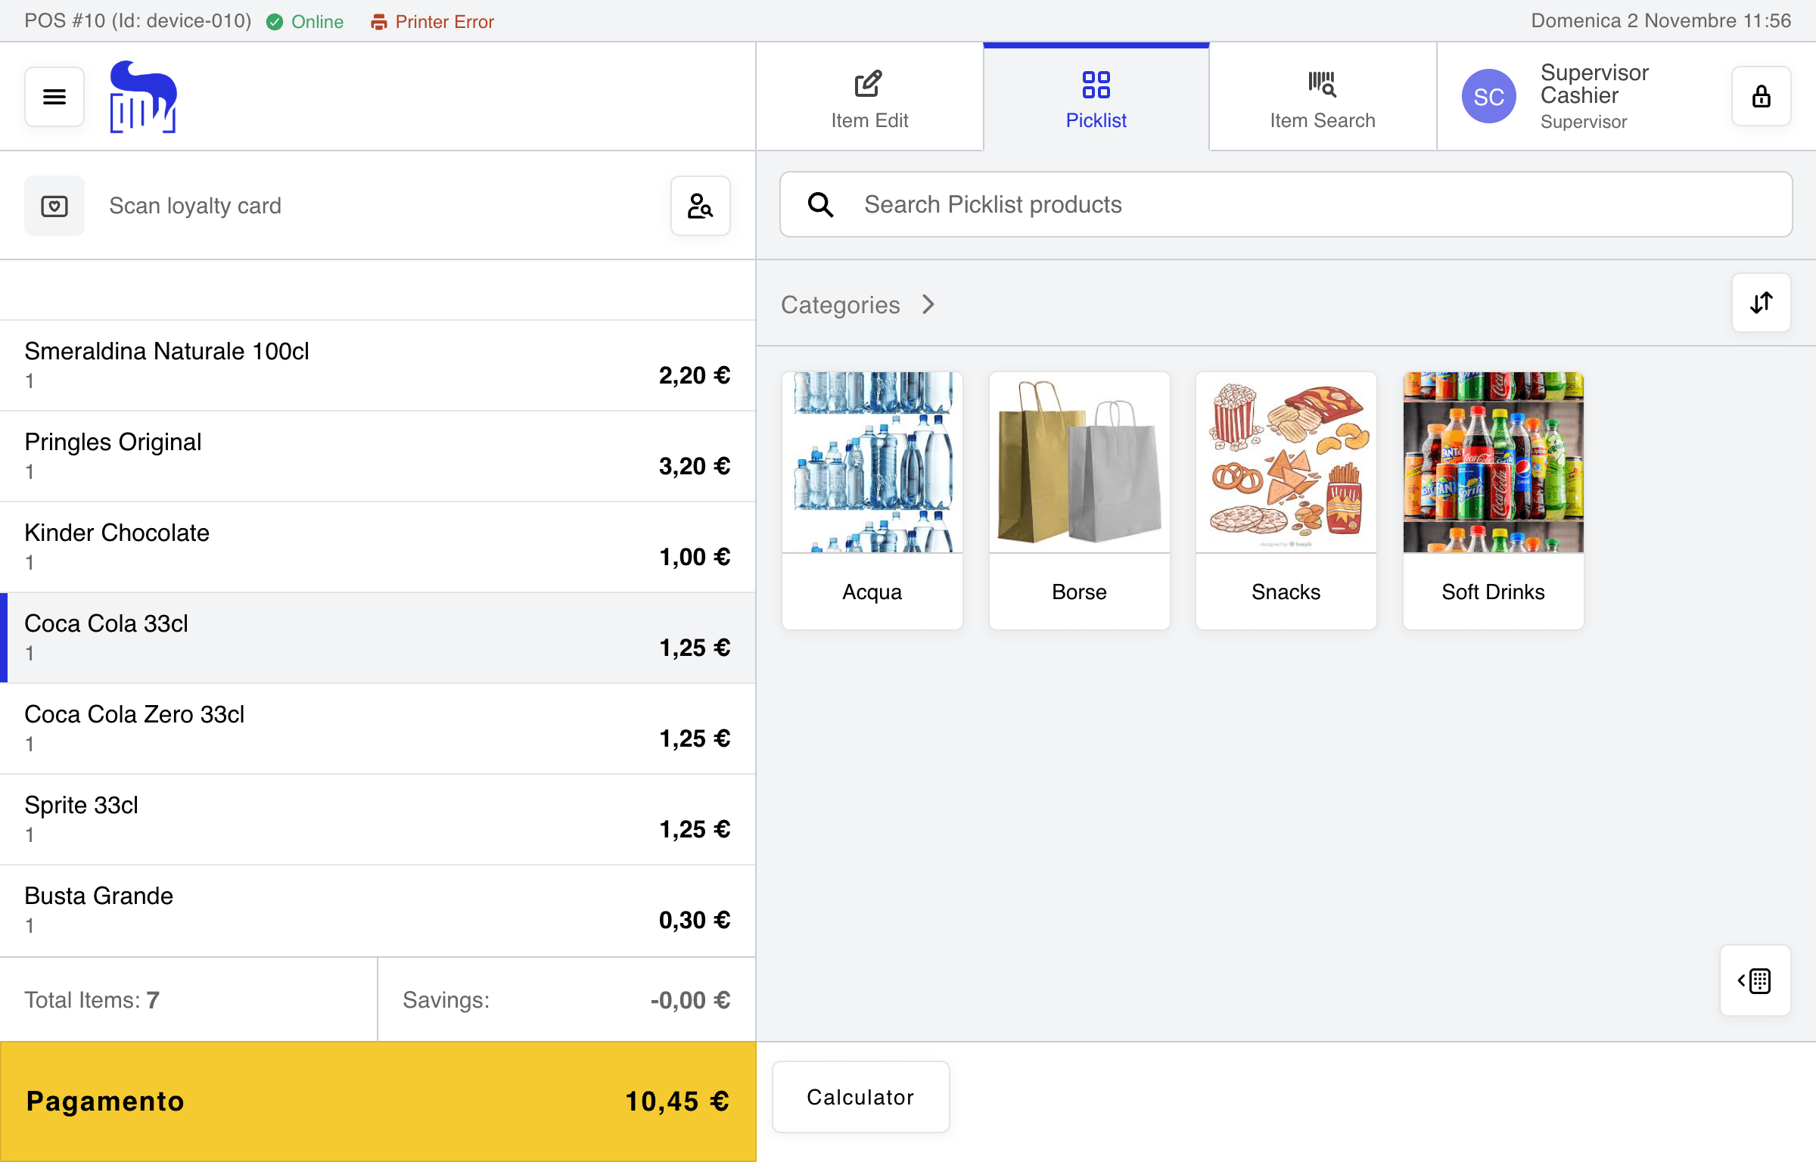Click the Printer Error status icon

pos(381,21)
